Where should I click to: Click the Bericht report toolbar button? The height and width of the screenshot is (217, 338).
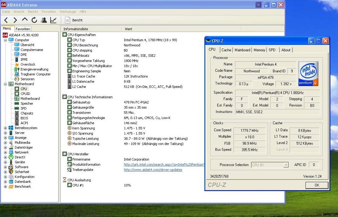point(74,20)
